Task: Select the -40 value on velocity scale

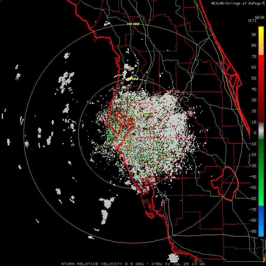Action: (x=253, y=177)
